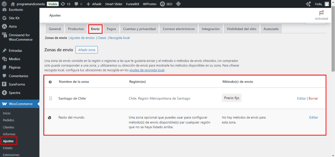Click the Hola greeting in admin bar
335x157 pixels.
coord(319,4)
